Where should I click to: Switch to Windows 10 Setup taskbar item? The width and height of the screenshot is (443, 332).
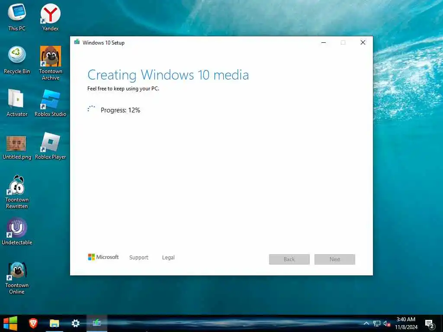coord(96,323)
